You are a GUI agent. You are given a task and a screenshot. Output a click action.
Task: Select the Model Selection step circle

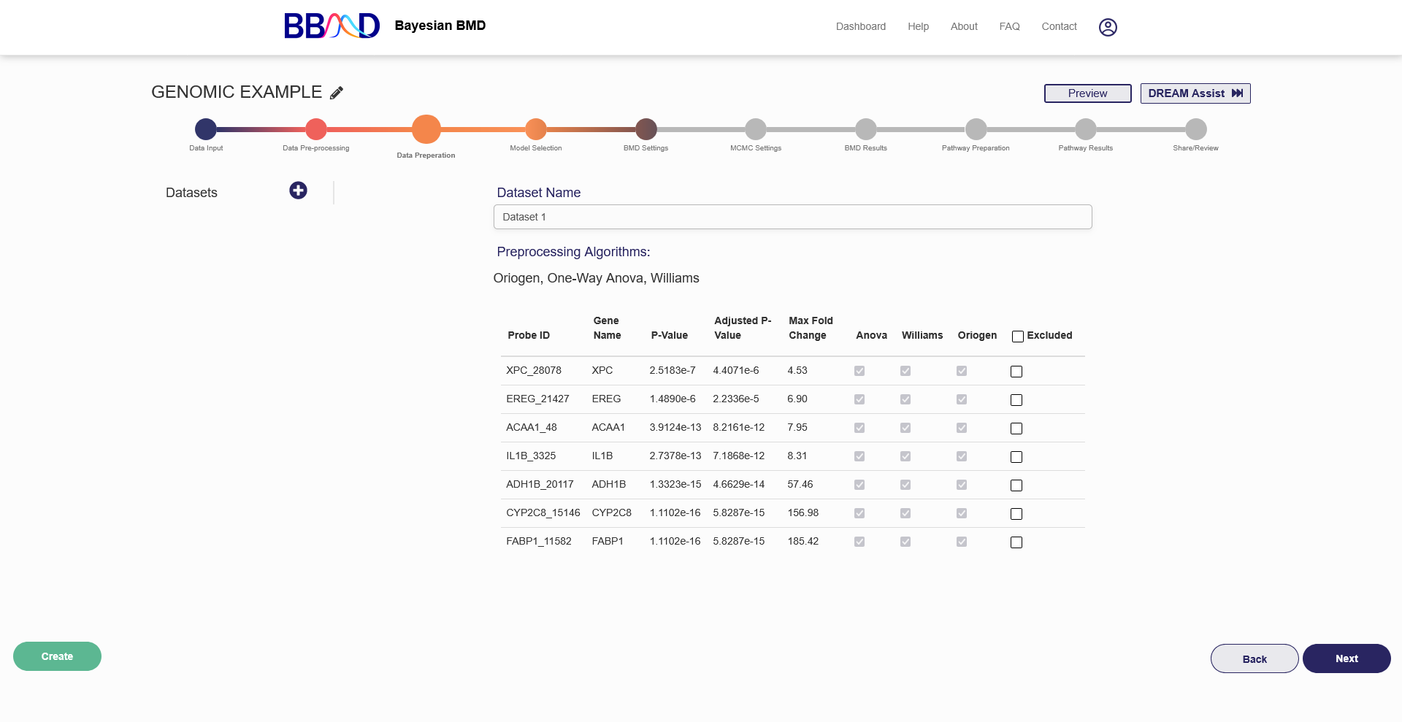pyautogui.click(x=536, y=129)
